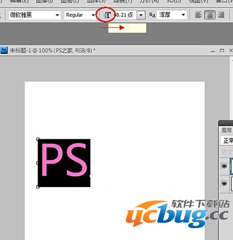This screenshot has width=233, height=240.
Task: Left-align the text
Action: coord(198,15)
